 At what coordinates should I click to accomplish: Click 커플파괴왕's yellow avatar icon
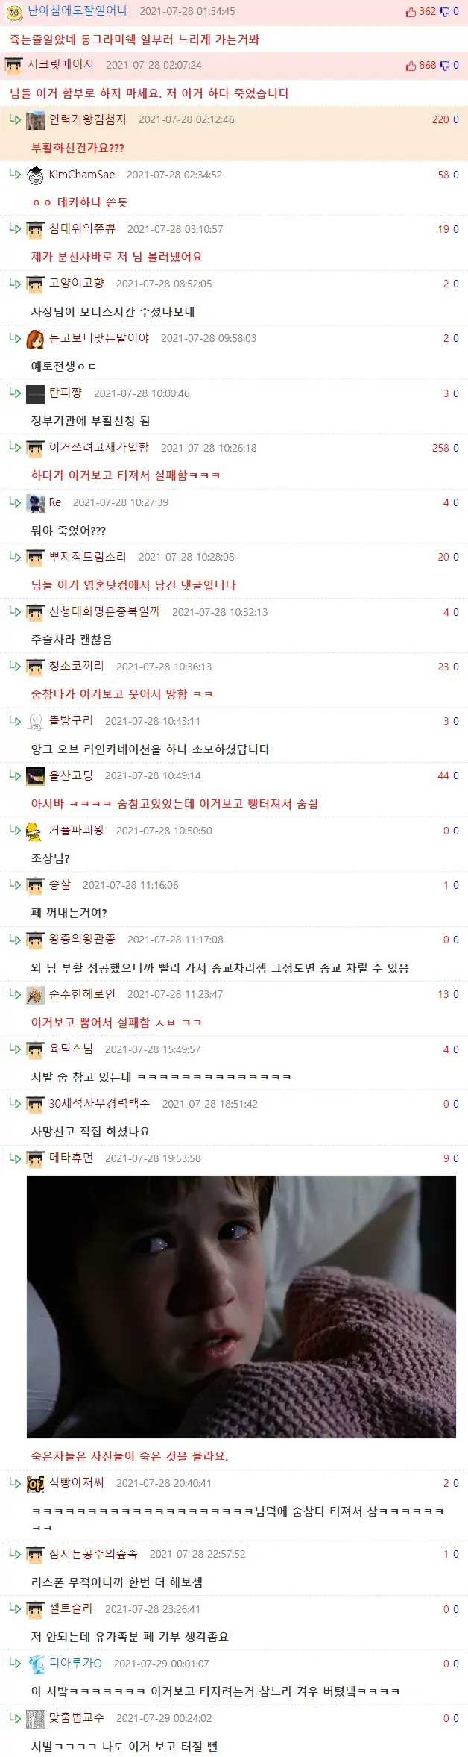(x=35, y=831)
